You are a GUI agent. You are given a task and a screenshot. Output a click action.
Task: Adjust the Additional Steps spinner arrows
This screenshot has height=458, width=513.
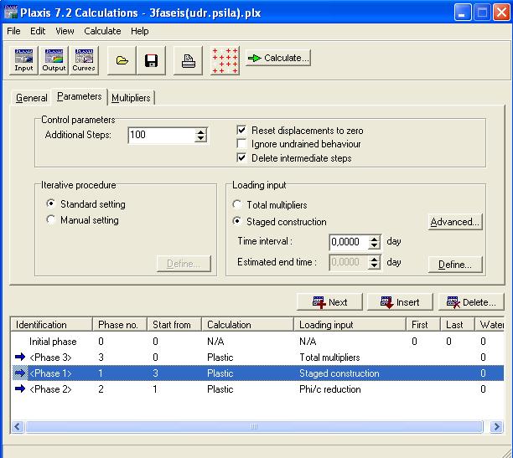tap(200, 135)
